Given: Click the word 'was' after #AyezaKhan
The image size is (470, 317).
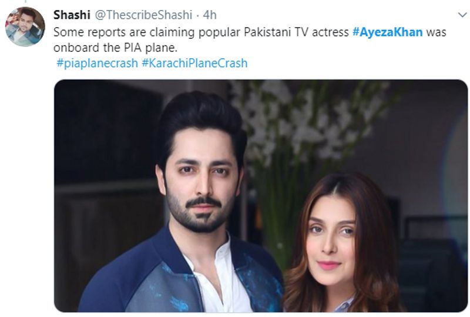Looking at the screenshot, I should coord(436,32).
